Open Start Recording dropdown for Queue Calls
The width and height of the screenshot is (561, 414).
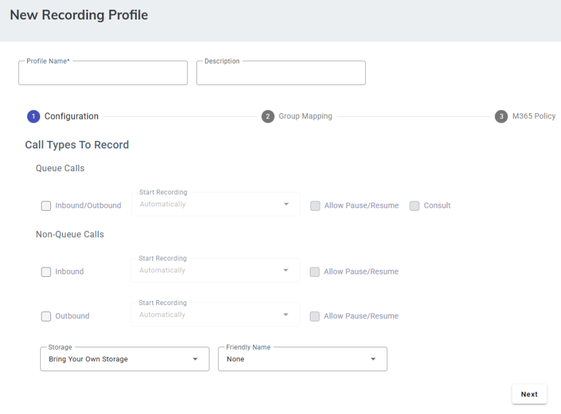(x=215, y=204)
